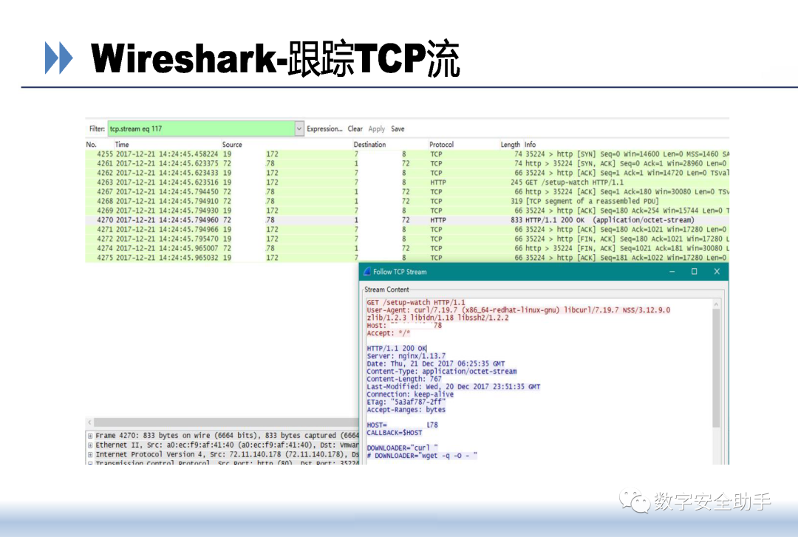The width and height of the screenshot is (798, 537).
Task: Click the Content-Type application/octet-stream line
Action: click(442, 372)
